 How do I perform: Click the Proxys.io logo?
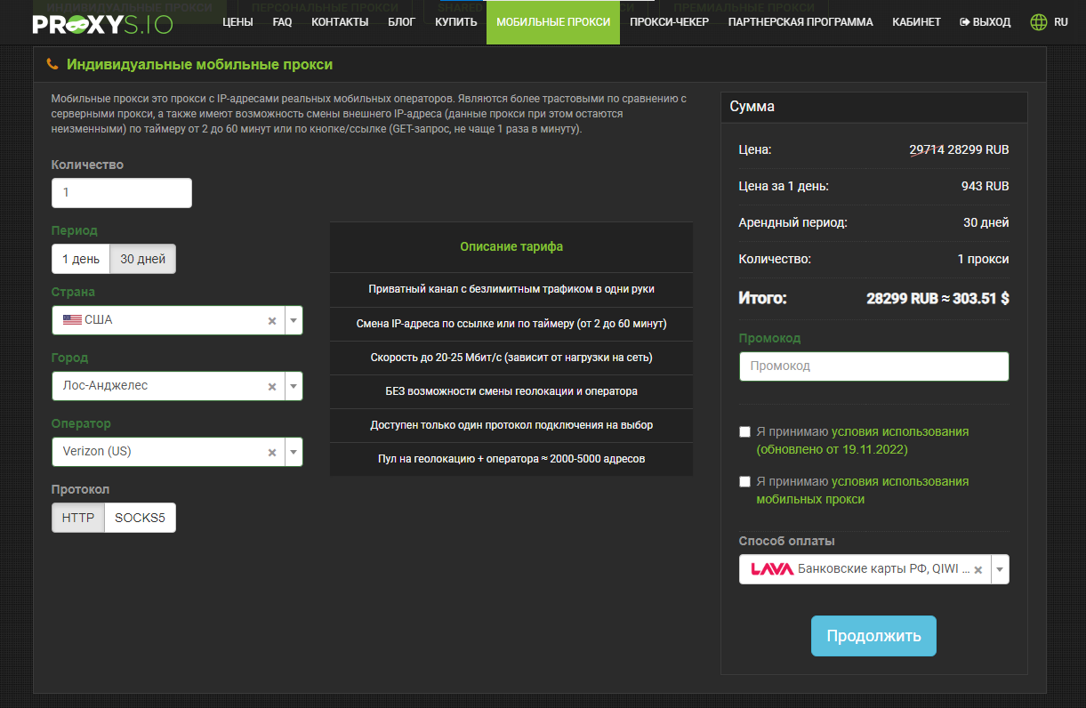pyautogui.click(x=102, y=23)
